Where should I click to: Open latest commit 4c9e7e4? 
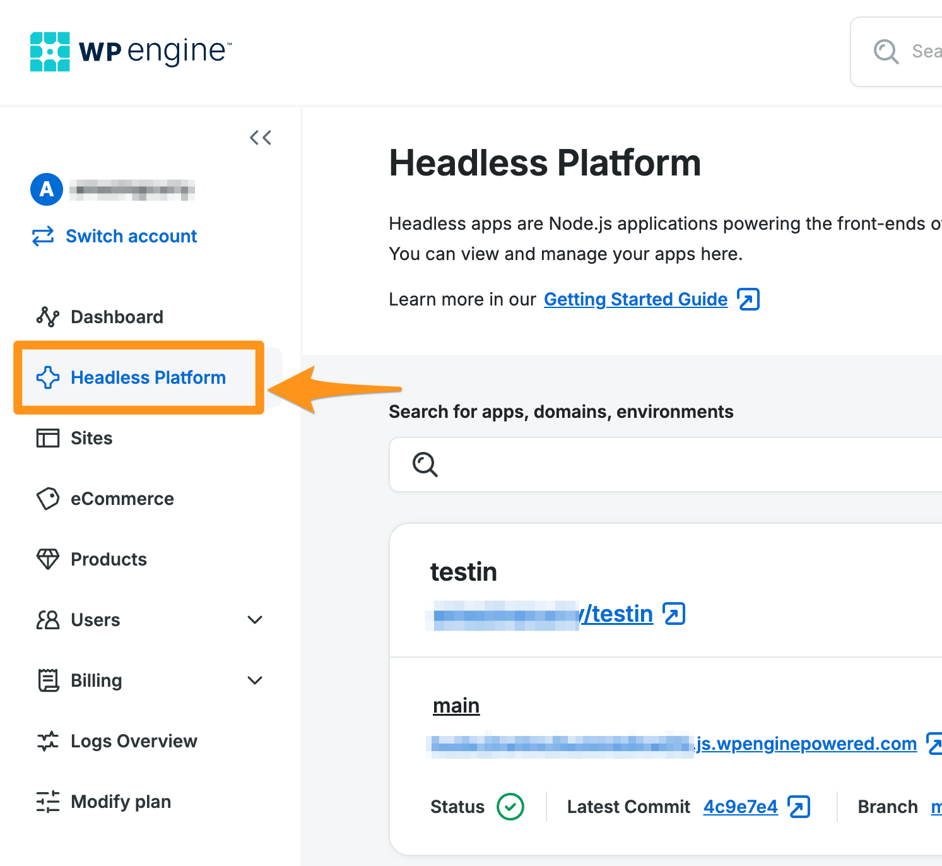(740, 807)
